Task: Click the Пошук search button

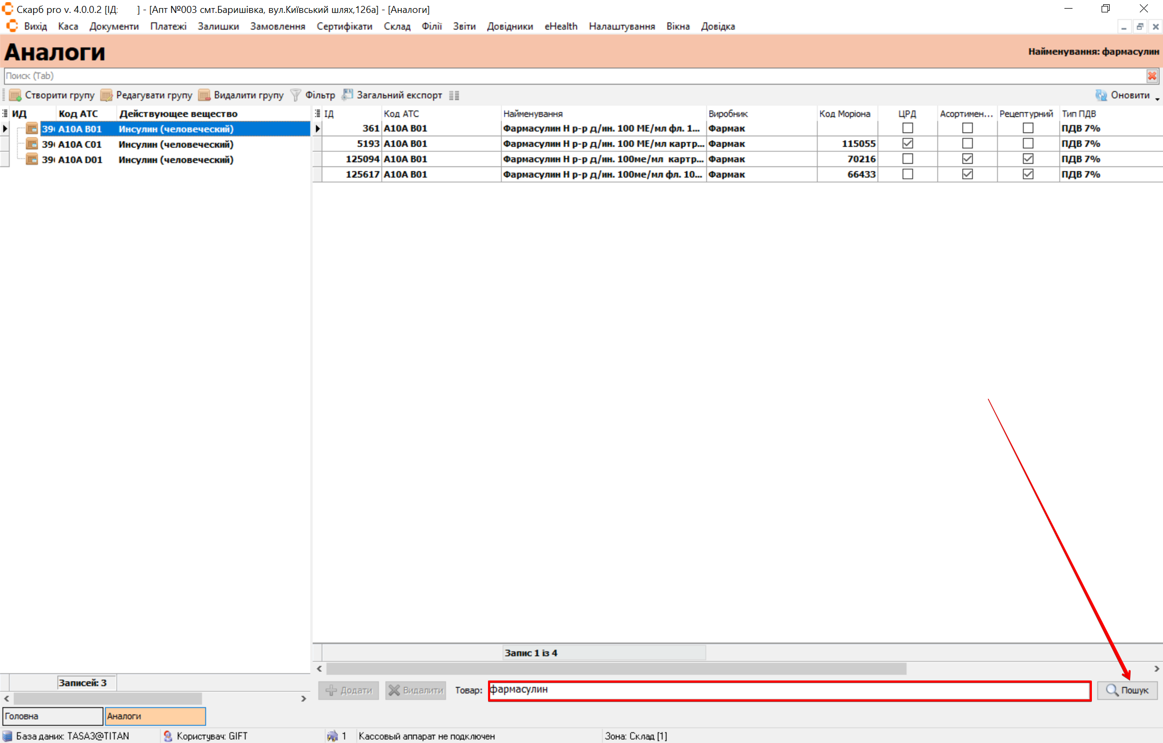Action: pos(1127,690)
